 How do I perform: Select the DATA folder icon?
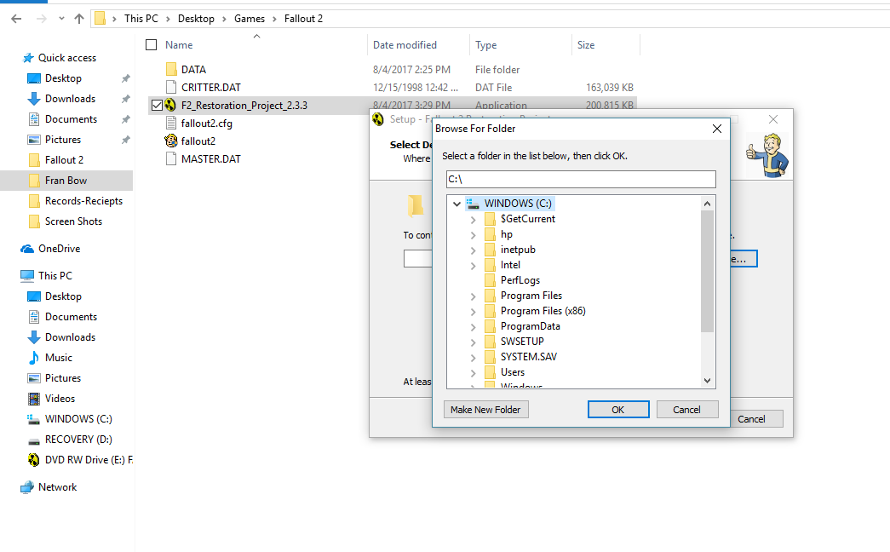click(171, 69)
